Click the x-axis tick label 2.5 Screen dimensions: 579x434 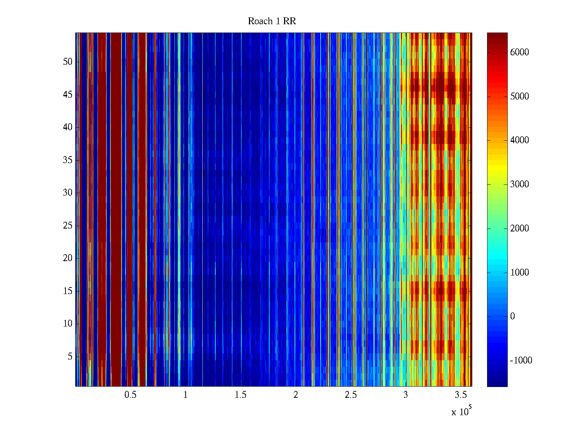(x=350, y=395)
